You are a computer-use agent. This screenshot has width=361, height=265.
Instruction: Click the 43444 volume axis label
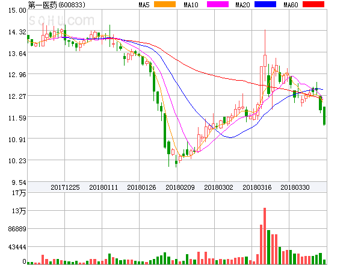[17, 248]
